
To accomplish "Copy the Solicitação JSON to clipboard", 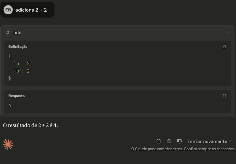I will coord(224,47).
